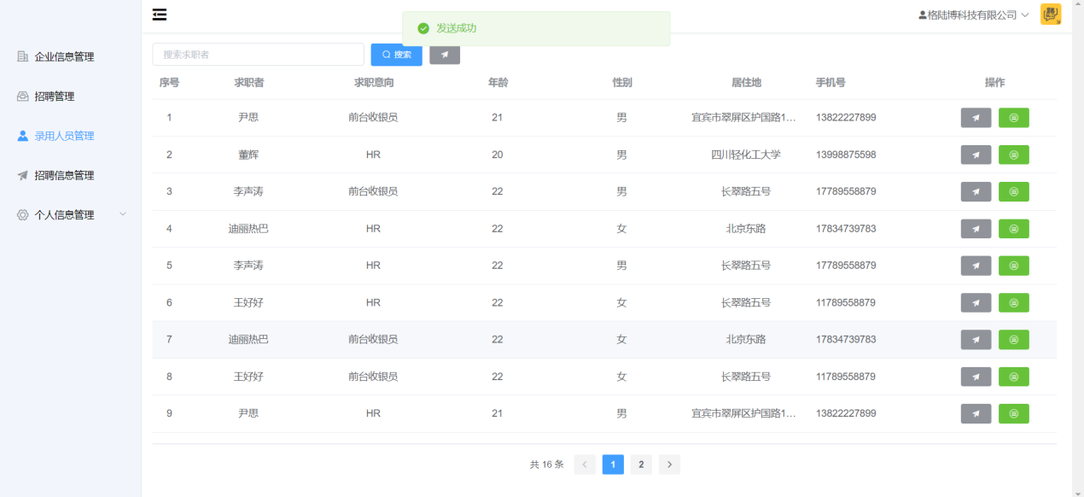Open green detail button in row 5 李声涛
The image size is (1084, 497).
tap(1014, 266)
